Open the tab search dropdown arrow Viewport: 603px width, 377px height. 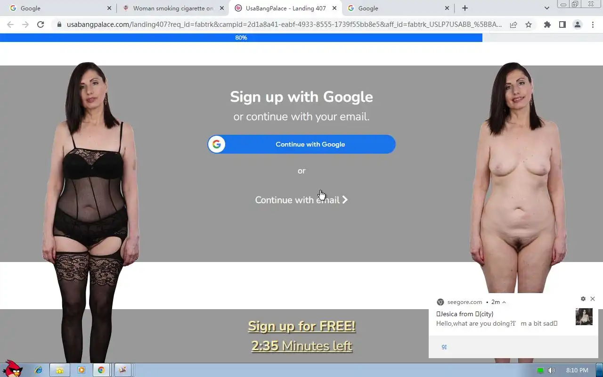click(x=546, y=8)
